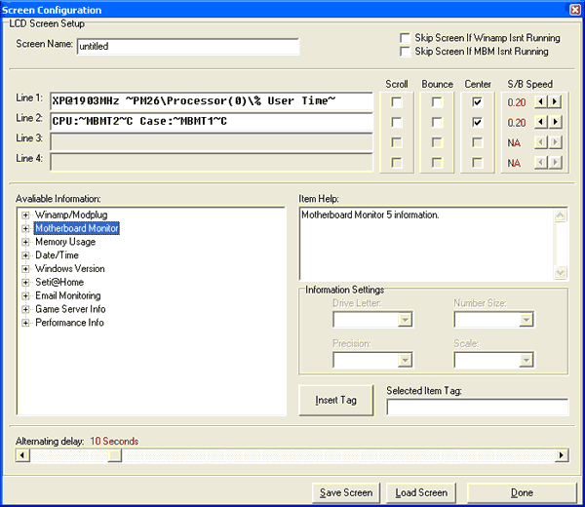Click the Alternating delay slider thumb
Viewport: 585px width, 507px height.
114,455
